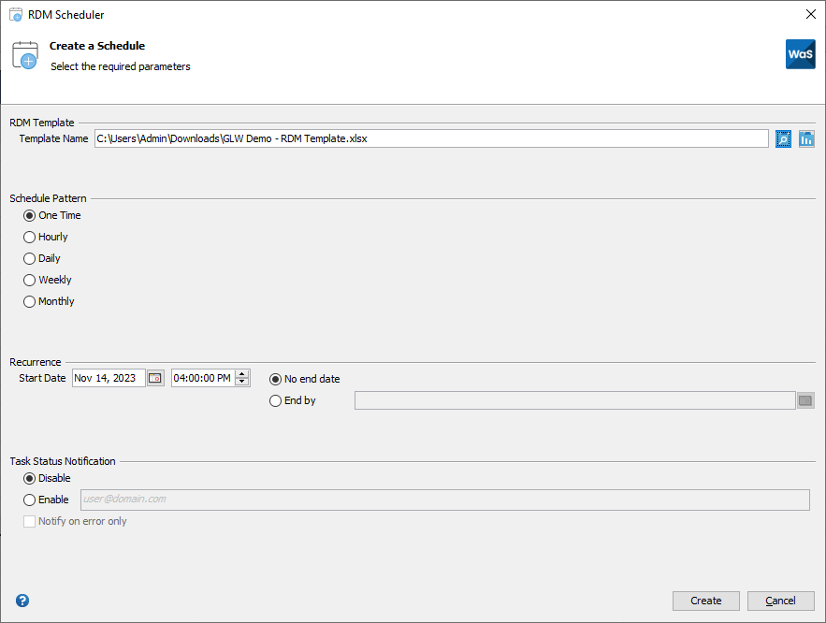Select the Monthly schedule option
Viewport: 826px width, 623px height.
[x=30, y=302]
